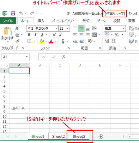
Task: Click the Insert Function fx icon
Action: tap(63, 57)
